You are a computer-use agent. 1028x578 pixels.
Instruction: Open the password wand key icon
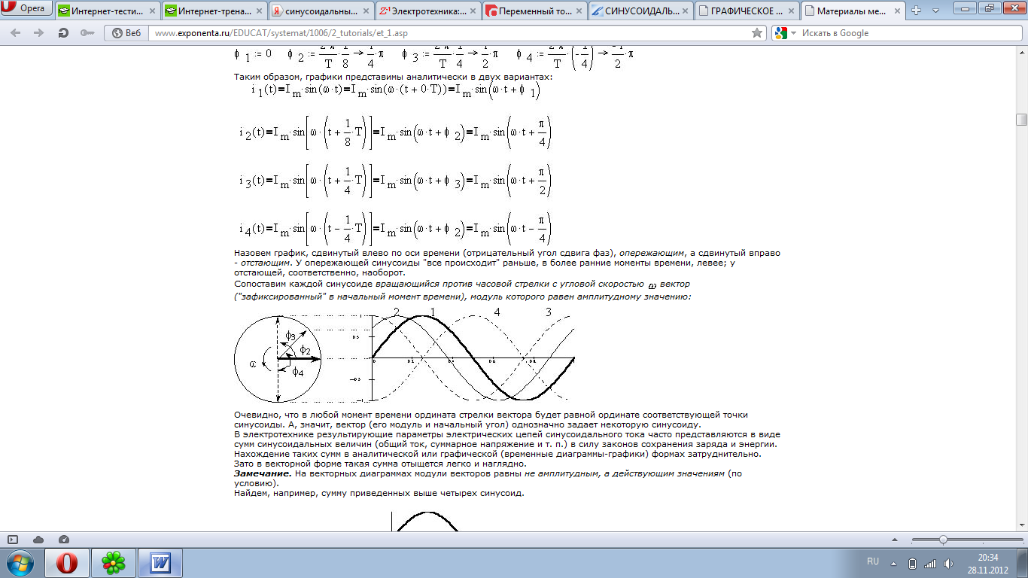(x=87, y=33)
